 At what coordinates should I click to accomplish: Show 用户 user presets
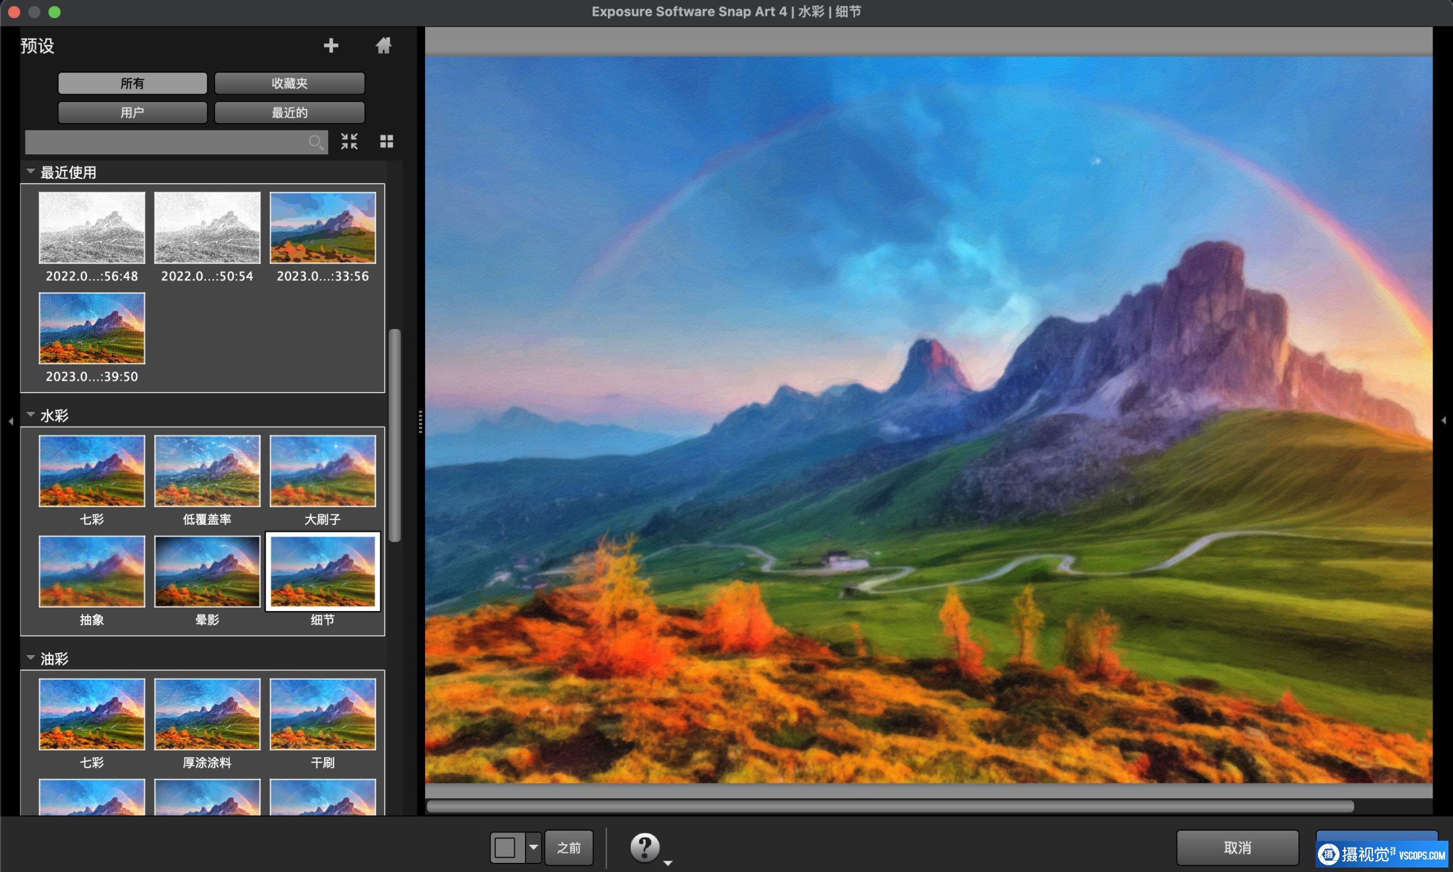pyautogui.click(x=132, y=112)
